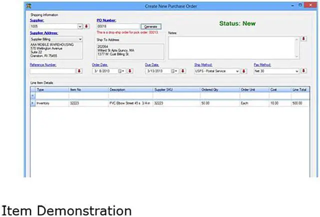The height and width of the screenshot is (217, 320).
Task: Open the Supplier combo box dropdown
Action: click(79, 26)
